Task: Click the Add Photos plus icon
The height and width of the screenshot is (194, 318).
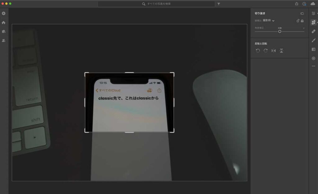Action: click(x=4, y=13)
